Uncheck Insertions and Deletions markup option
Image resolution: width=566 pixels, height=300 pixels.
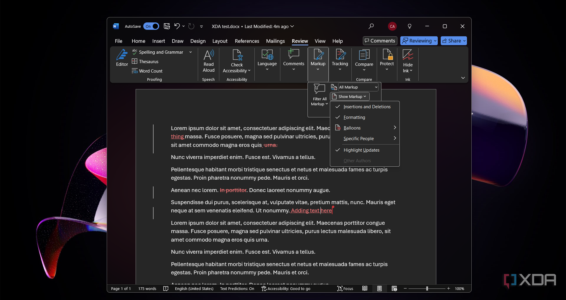pyautogui.click(x=367, y=107)
